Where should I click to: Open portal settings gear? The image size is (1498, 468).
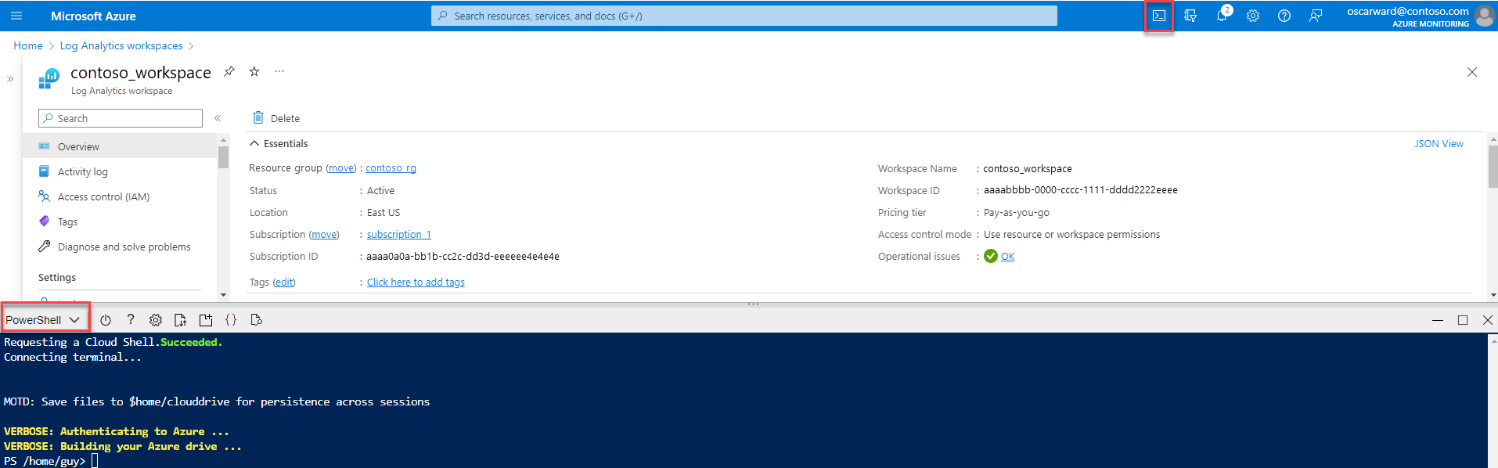pyautogui.click(x=1253, y=16)
